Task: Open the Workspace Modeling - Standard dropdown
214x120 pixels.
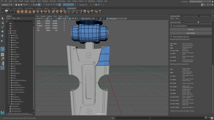Action: click(200, 1)
